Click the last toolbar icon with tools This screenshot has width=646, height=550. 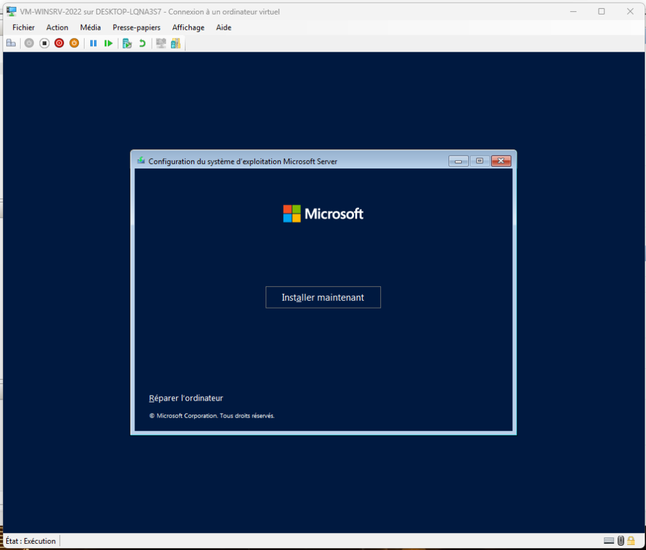click(175, 43)
